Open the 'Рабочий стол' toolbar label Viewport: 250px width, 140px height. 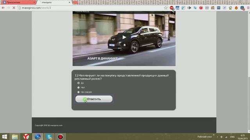click(205, 137)
